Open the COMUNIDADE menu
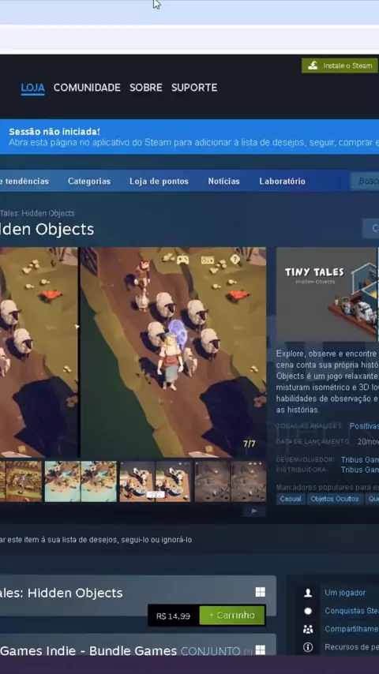Viewport: 379px width, 674px height. [x=87, y=88]
